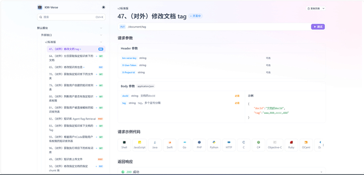Select the Python code example
Screen dimensions: 364x175
tap(214, 145)
